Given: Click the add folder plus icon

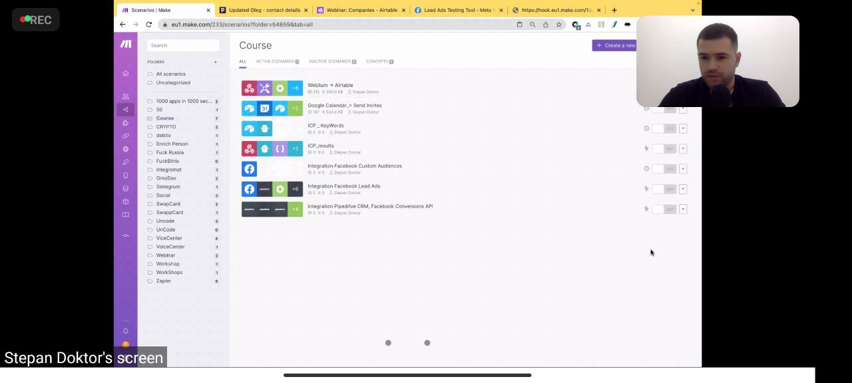Looking at the screenshot, I should point(215,62).
